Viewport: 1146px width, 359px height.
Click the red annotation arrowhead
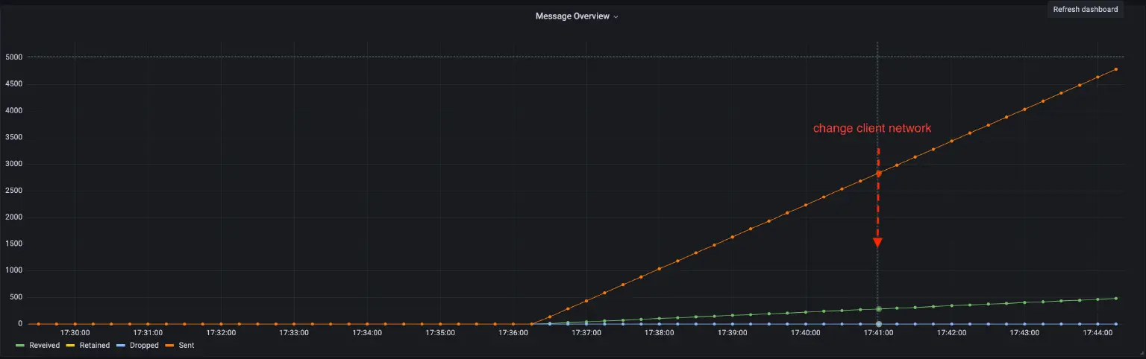(878, 243)
